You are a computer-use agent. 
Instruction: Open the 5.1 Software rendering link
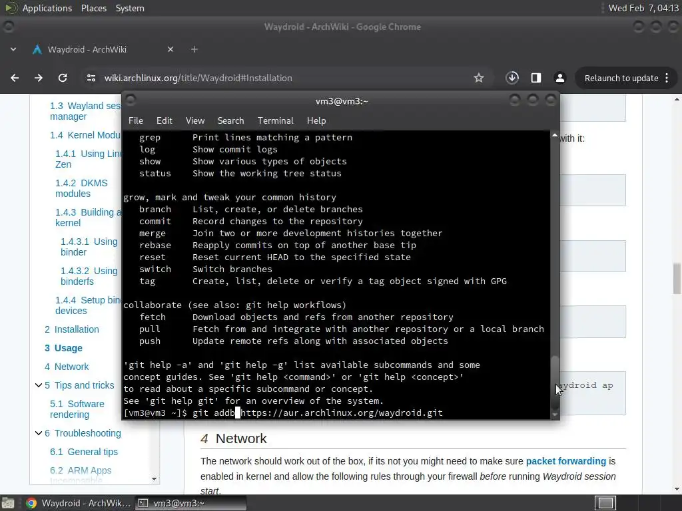click(77, 409)
